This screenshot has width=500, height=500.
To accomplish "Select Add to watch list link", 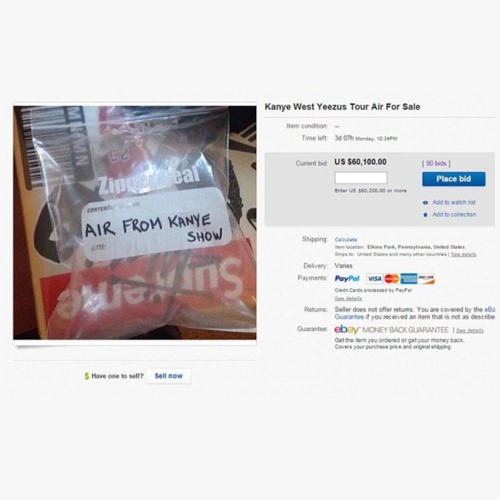I will (454, 202).
